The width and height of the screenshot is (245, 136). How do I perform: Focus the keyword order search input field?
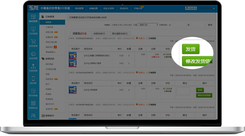(122, 25)
